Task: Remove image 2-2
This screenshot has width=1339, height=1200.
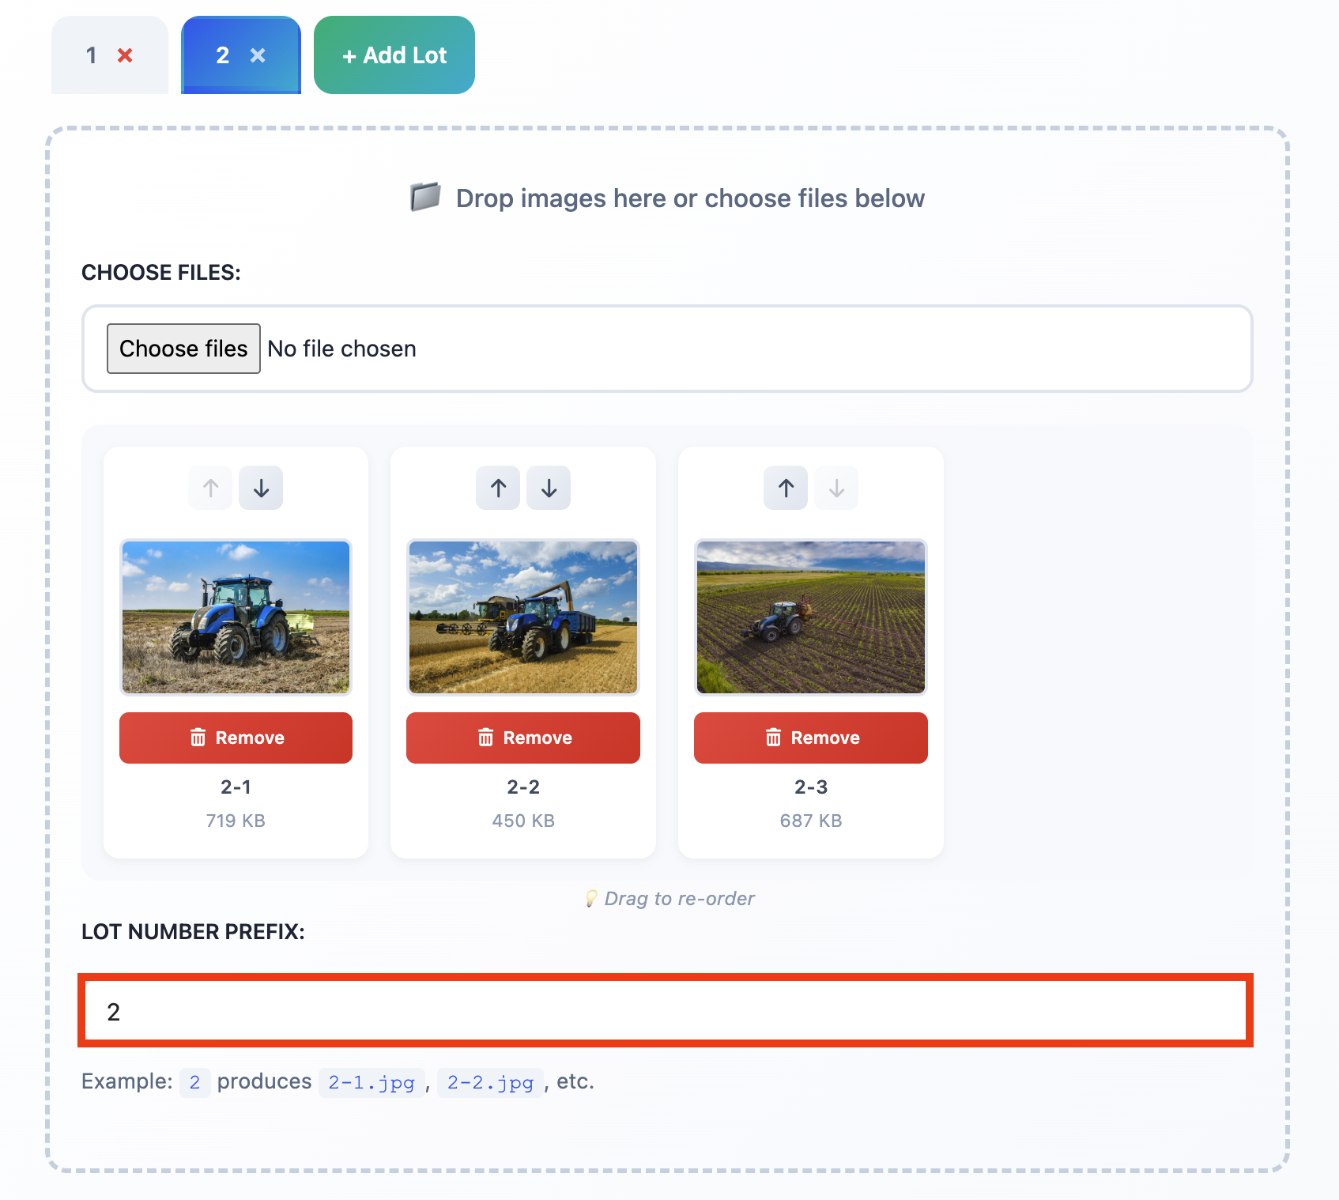Action: [523, 738]
